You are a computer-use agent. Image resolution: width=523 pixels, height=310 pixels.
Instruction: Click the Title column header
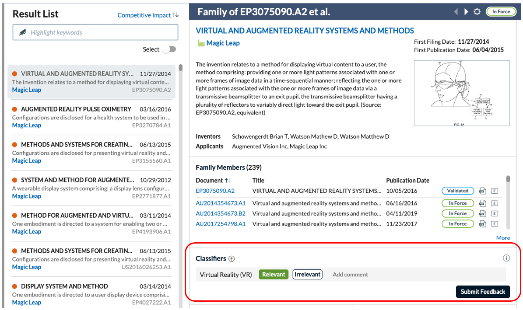pyautogui.click(x=258, y=180)
